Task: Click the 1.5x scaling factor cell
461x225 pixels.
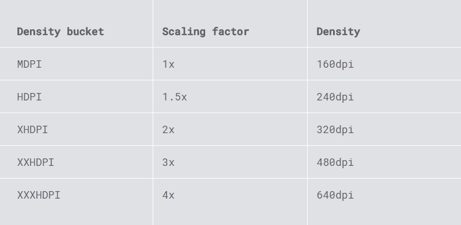Action: point(175,97)
